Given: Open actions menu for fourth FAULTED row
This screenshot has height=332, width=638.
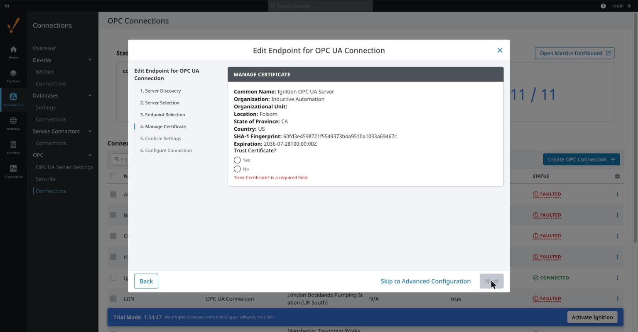Looking at the screenshot, I should click(x=617, y=257).
